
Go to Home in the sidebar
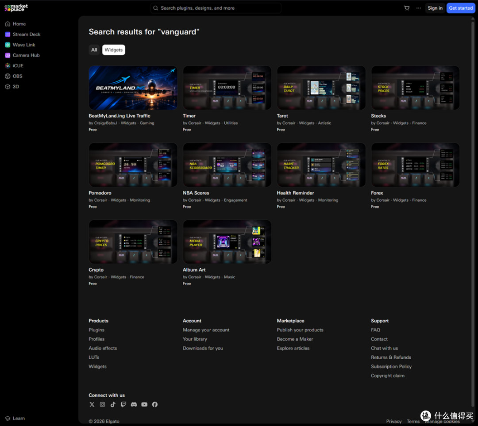15,24
